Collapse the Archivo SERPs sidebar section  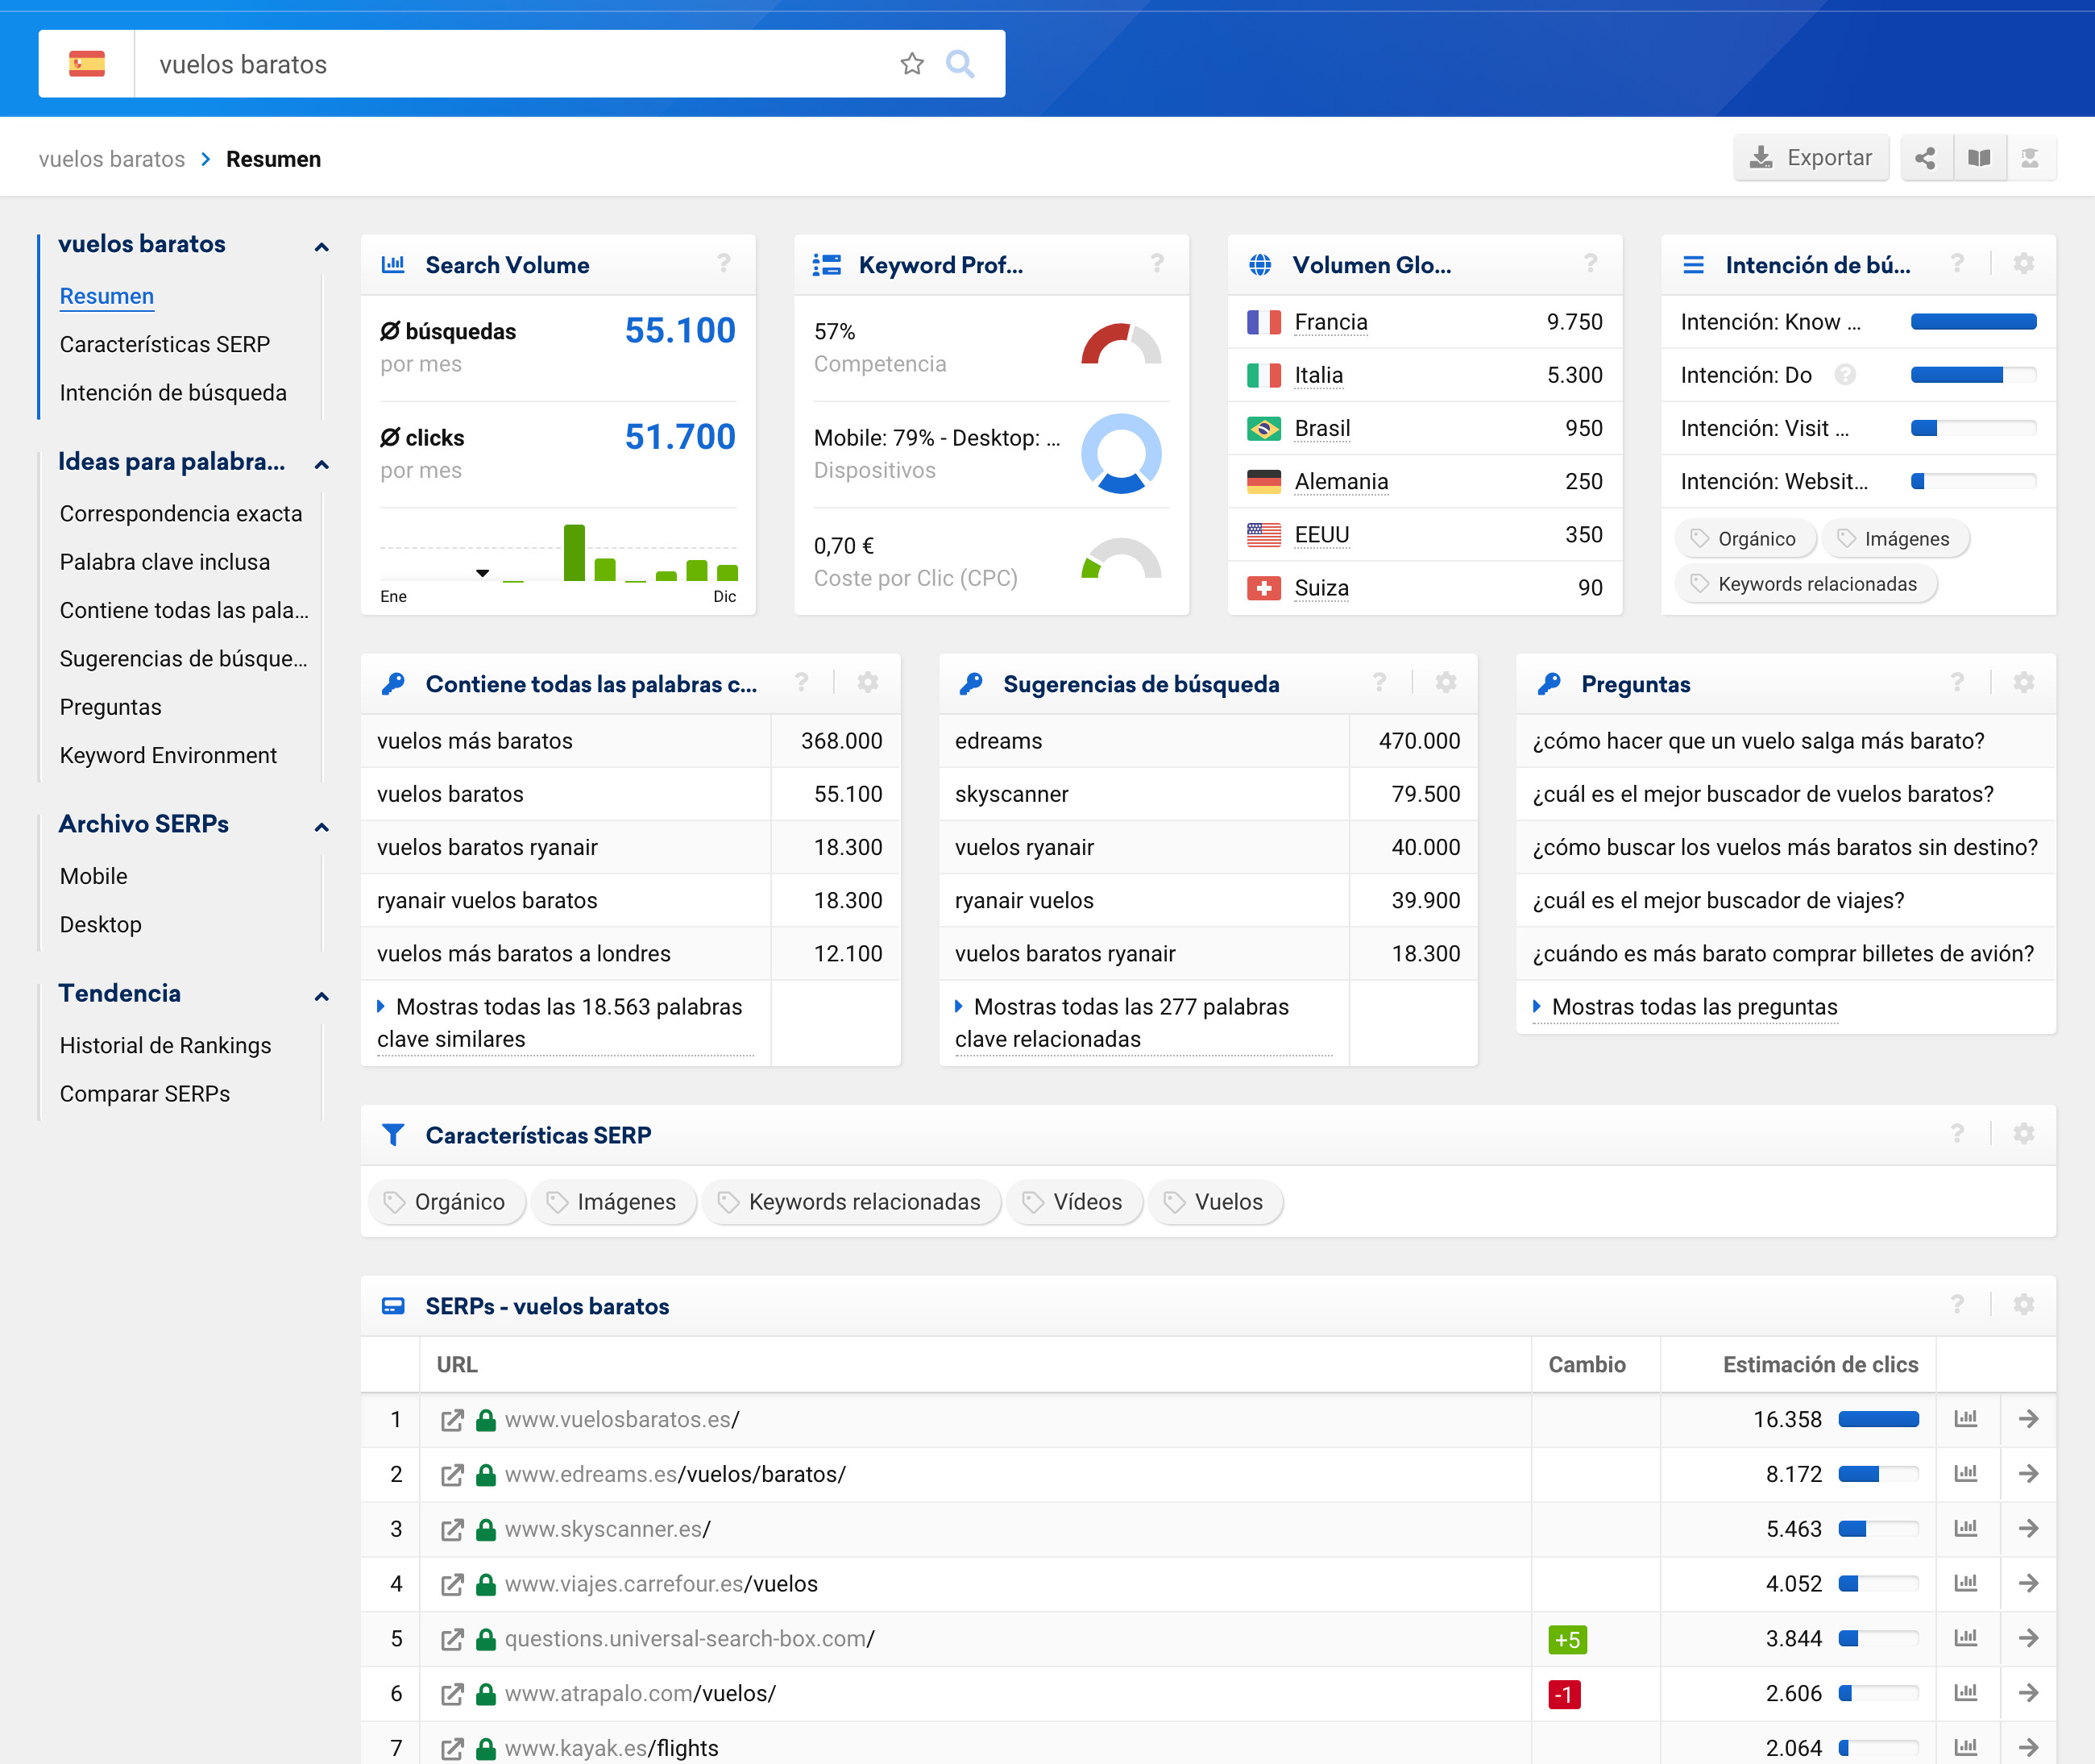click(x=321, y=826)
